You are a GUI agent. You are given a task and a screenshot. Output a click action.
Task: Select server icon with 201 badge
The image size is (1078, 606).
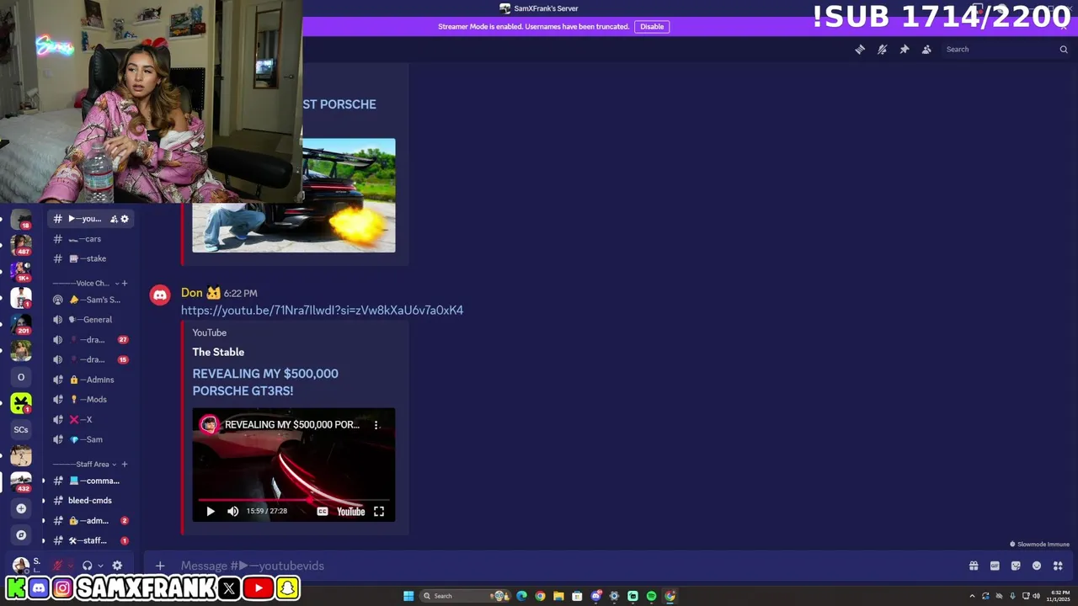pos(21,324)
